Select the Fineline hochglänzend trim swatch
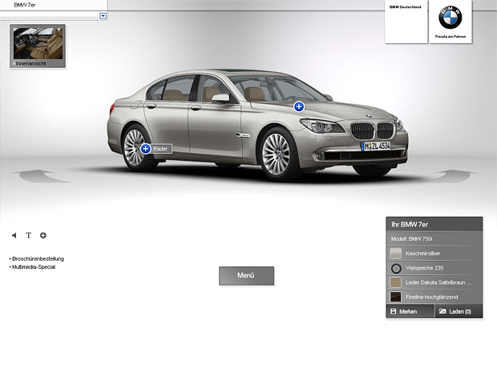Viewport: 497px width, 372px height. [x=395, y=297]
